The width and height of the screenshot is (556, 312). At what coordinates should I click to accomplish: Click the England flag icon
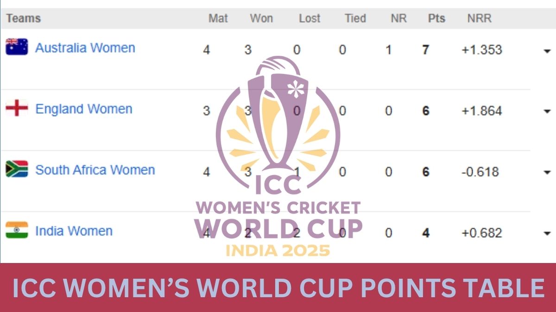17,109
